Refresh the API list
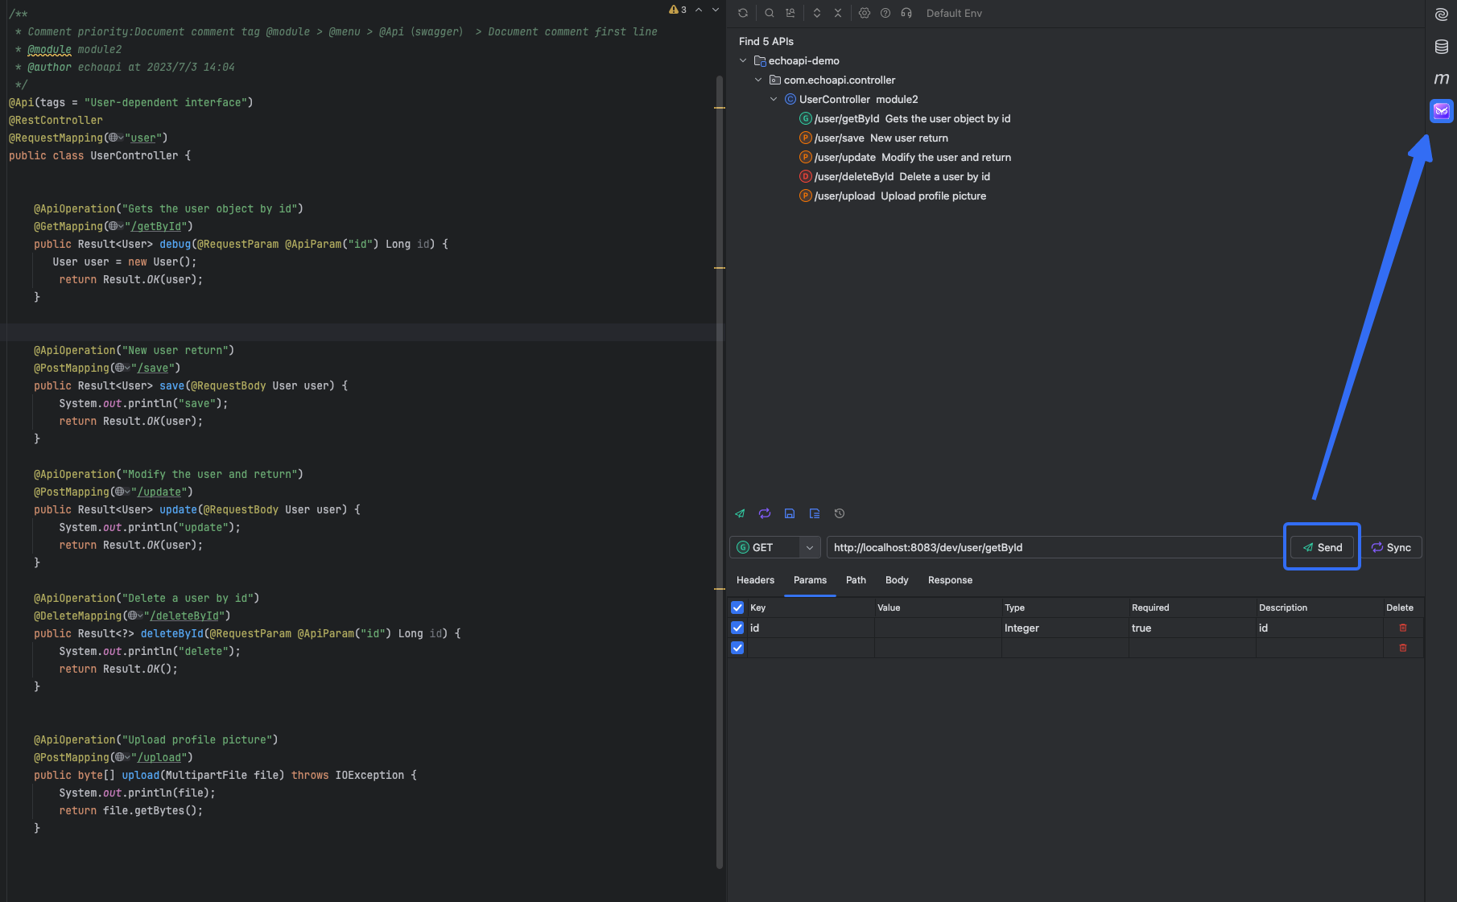 (x=743, y=13)
